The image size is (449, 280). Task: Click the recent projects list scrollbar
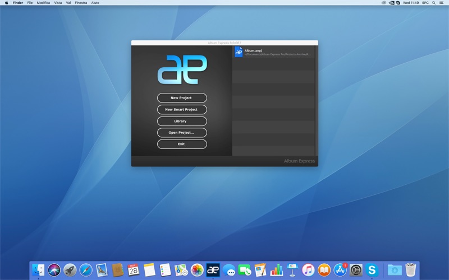click(x=316, y=101)
